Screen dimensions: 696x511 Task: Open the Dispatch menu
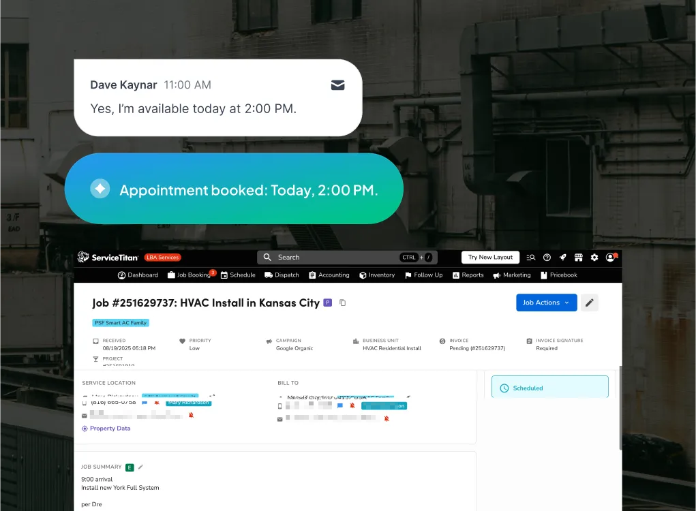tap(282, 275)
